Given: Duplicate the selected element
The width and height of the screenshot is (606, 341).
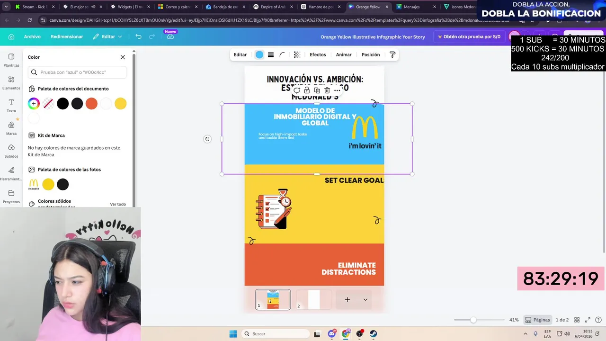Looking at the screenshot, I should (x=317, y=90).
